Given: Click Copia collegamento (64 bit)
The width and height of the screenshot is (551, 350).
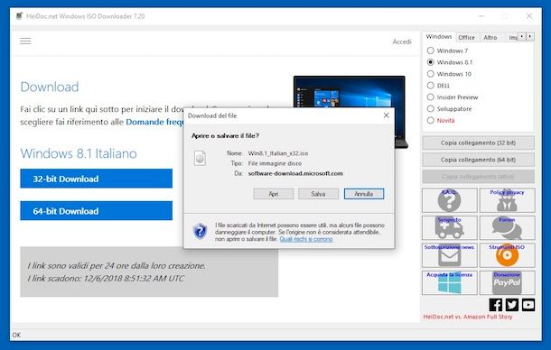Looking at the screenshot, I should [x=478, y=160].
